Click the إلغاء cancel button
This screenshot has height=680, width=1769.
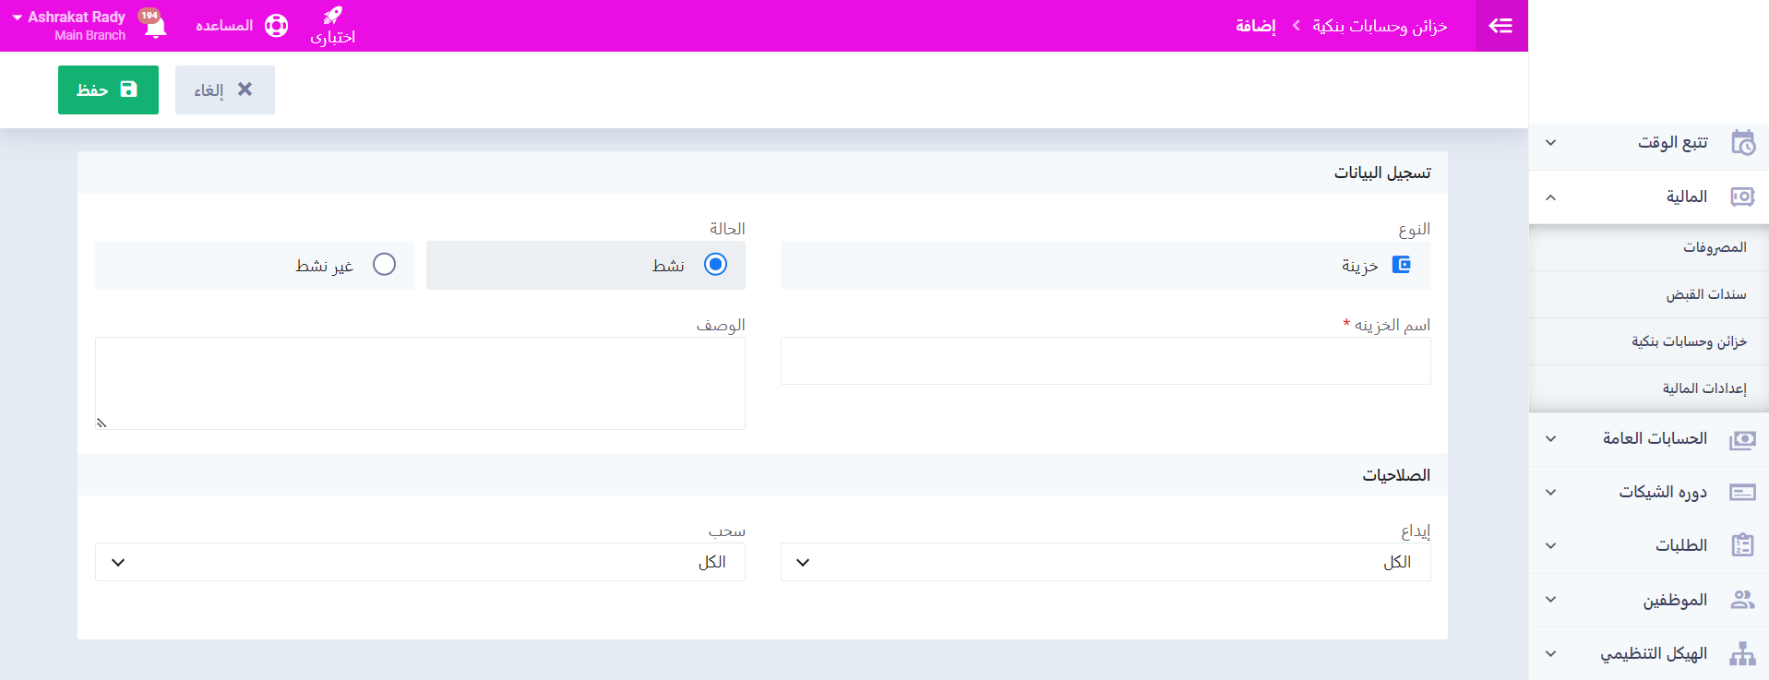pos(224,89)
